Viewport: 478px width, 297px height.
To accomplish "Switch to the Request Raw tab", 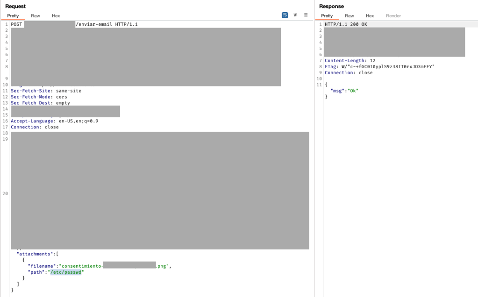I will pos(36,16).
